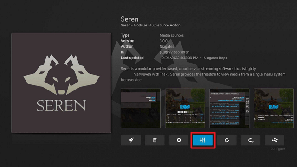Click the 'Nixgates Repo' text
Viewport: 297px width, 167px height.
tap(215, 58)
